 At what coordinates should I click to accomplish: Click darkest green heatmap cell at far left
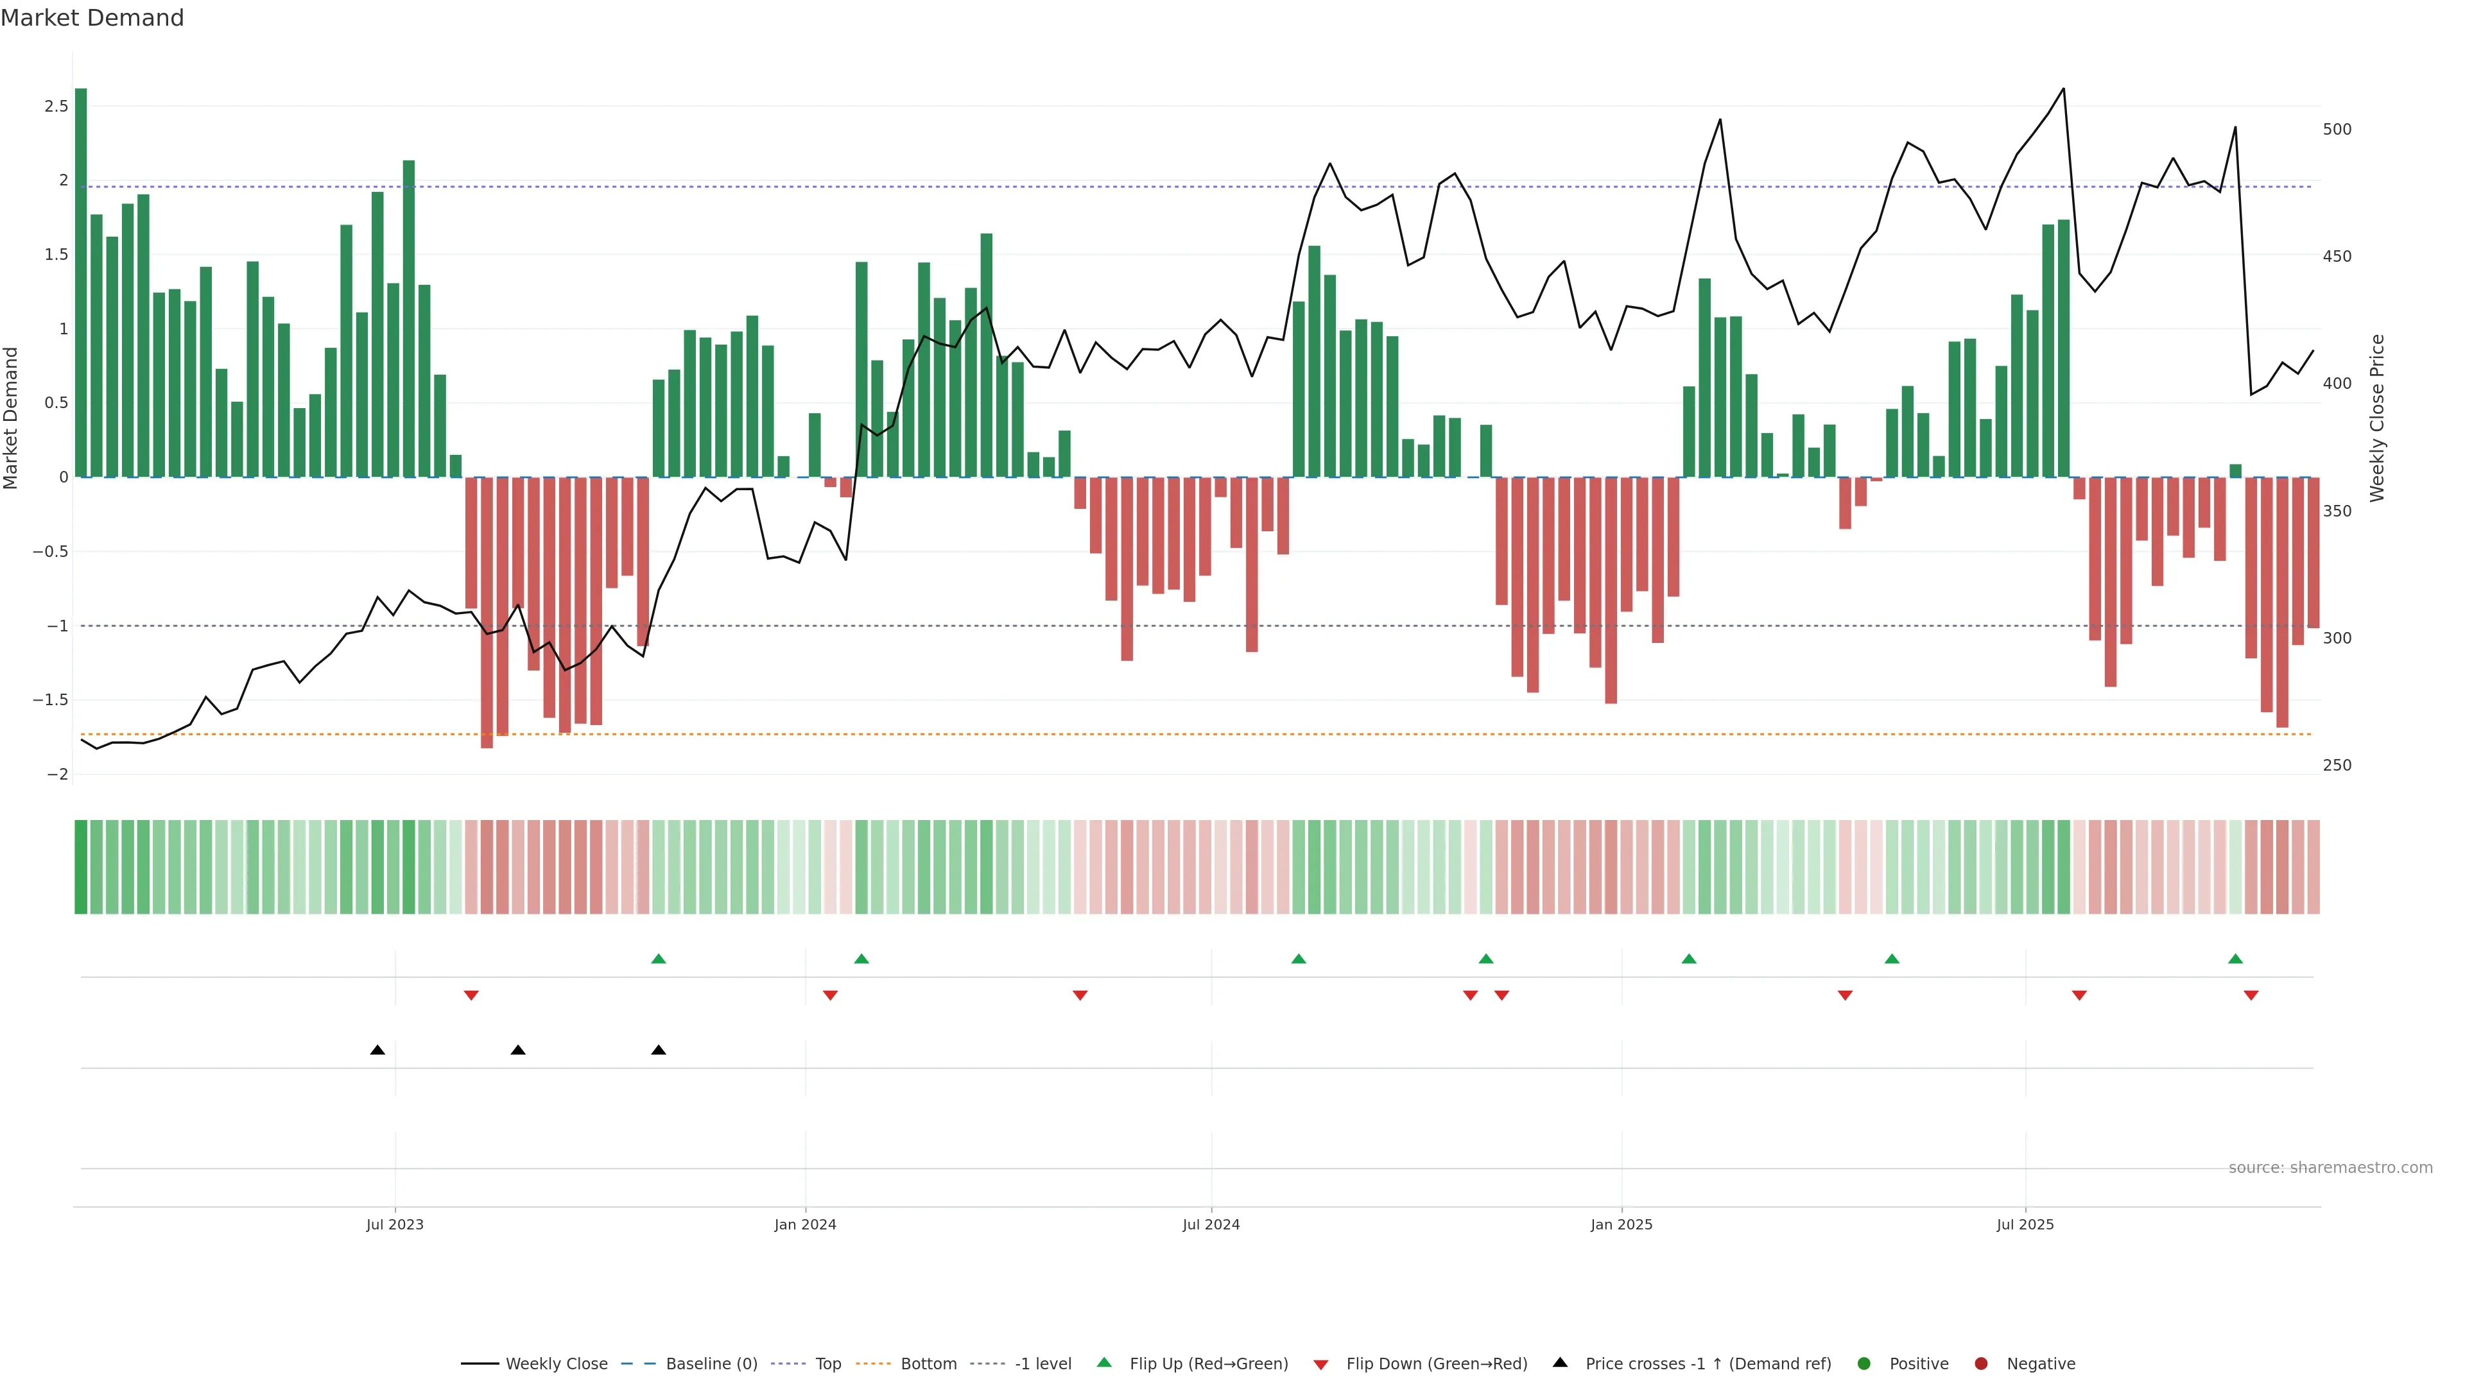(x=80, y=867)
